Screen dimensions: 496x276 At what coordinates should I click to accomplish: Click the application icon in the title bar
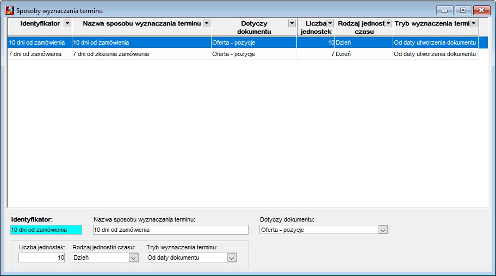click(x=10, y=10)
